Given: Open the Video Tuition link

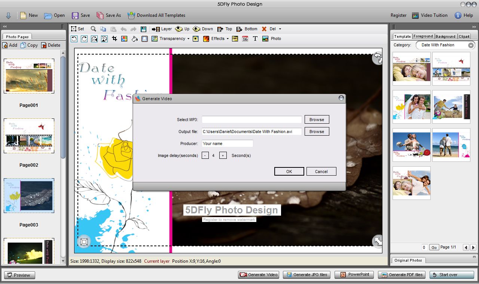Looking at the screenshot, I should point(430,15).
